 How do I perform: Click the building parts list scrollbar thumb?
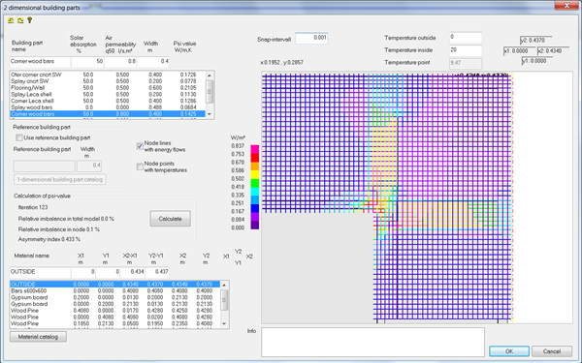pyautogui.click(x=210, y=91)
